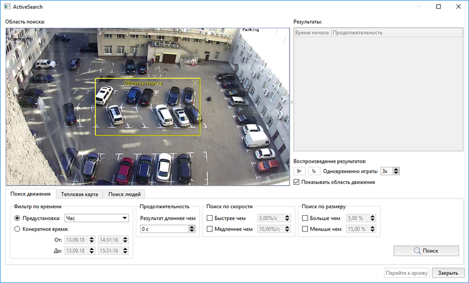This screenshot has height=283, width=469.
Task: Collapse the results panel with the splitter arrow
Action: coord(291,102)
